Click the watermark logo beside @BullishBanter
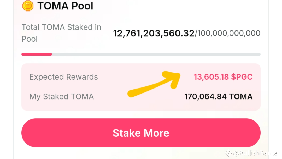The image size is (282, 159). 229,153
